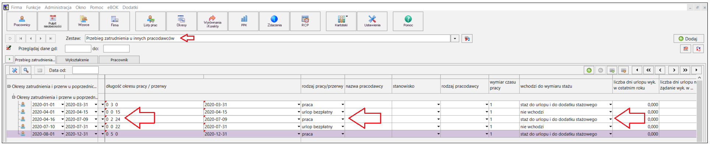Open the rodzaj pracy dropdown for urlop bezpłatny 2020-04-15
This screenshot has width=710, height=145.
342,112
